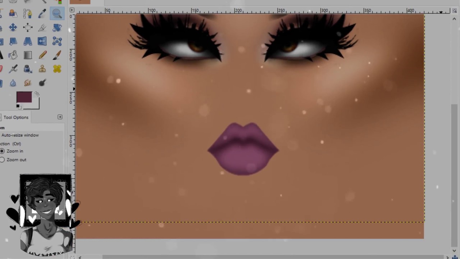
Task: Select the Paintbrush tool
Action: click(57, 55)
